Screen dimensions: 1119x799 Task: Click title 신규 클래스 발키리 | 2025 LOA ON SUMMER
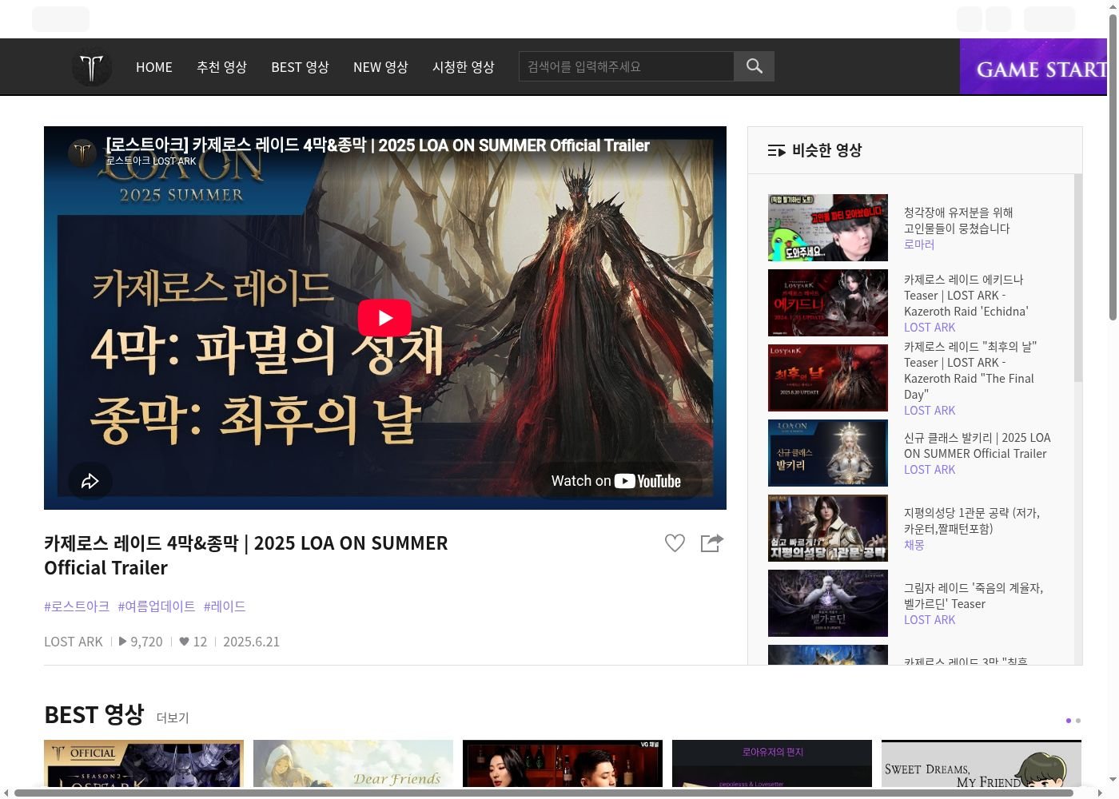978,446
